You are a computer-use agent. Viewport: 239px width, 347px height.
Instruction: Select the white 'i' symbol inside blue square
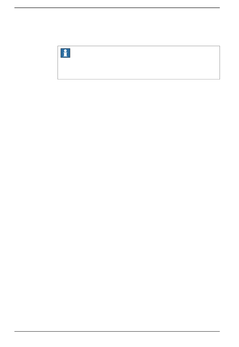65,53
